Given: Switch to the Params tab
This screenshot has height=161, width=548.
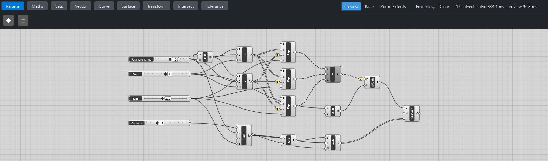Looking at the screenshot, I should [13, 6].
